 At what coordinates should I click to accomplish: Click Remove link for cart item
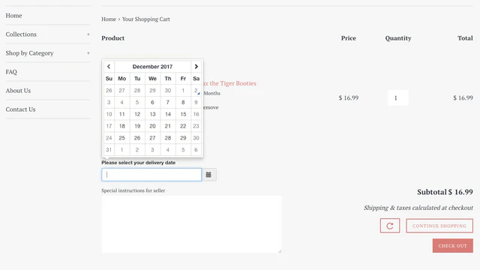tap(211, 107)
